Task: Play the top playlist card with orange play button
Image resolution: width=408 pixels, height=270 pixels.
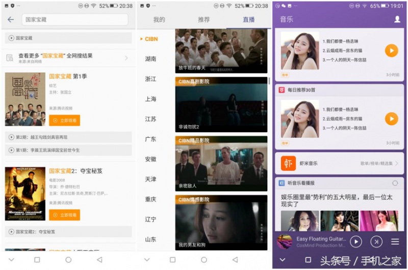Action: [x=392, y=50]
